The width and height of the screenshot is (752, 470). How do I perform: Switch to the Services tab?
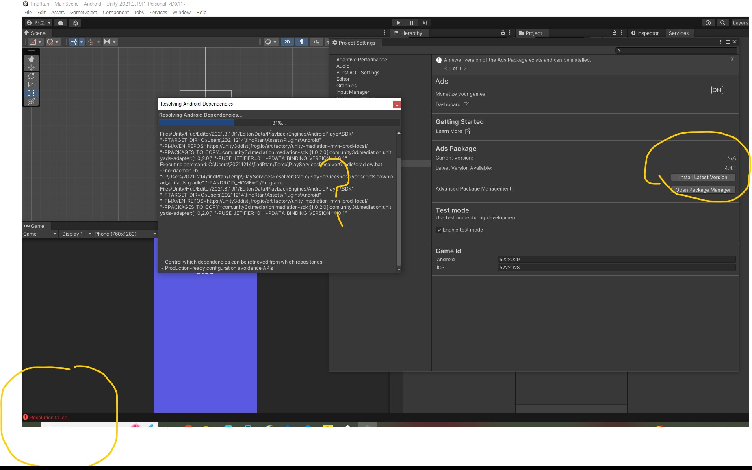click(x=678, y=33)
